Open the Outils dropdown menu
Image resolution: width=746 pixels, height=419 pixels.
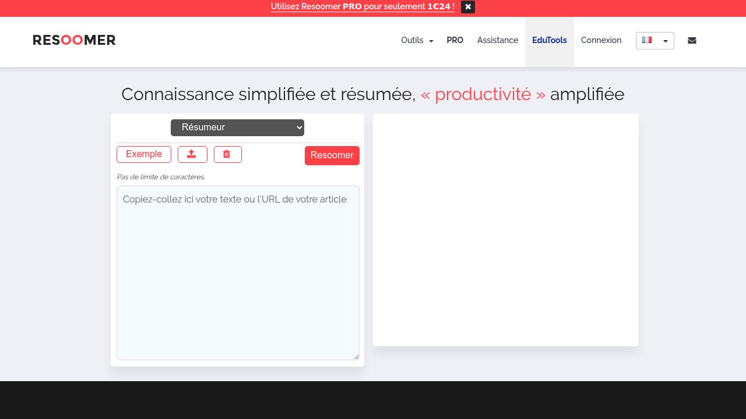417,40
